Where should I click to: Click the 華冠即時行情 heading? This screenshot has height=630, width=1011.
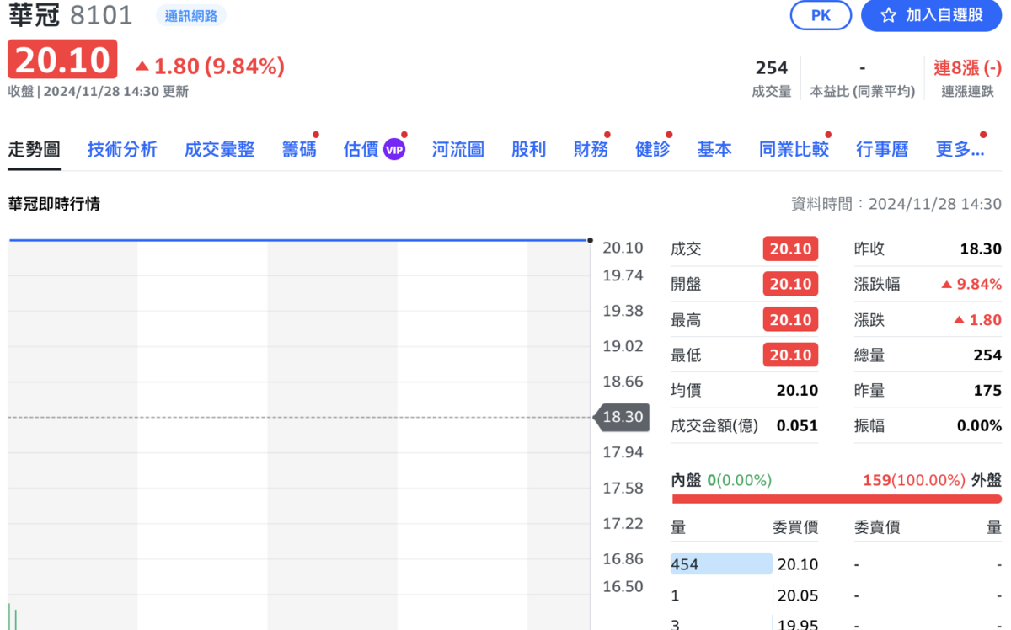54,203
